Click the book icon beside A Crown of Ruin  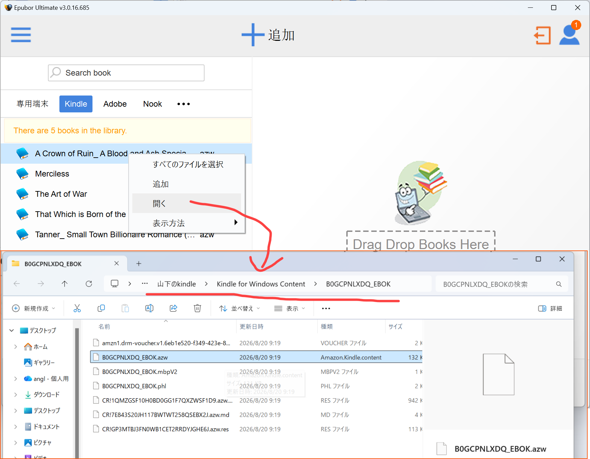[23, 154]
